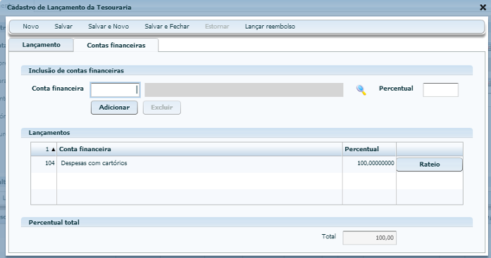Select Lançar reembolso
The image size is (491, 258).
click(270, 27)
